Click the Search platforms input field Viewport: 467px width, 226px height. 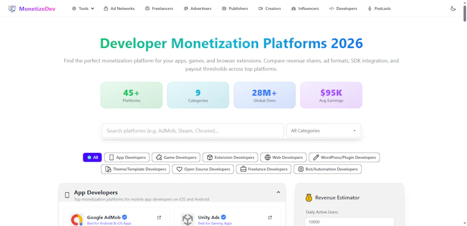point(193,131)
